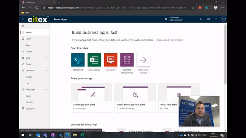This screenshot has width=246, height=138.
Task: Expand the Data section chevron
Action: [x=47, y=58]
